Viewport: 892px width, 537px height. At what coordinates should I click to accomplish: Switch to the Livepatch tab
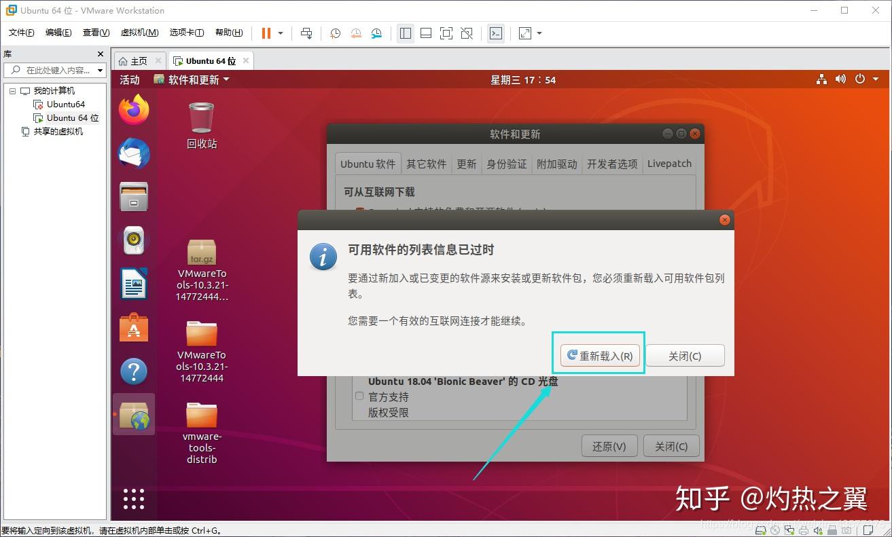pos(669,164)
